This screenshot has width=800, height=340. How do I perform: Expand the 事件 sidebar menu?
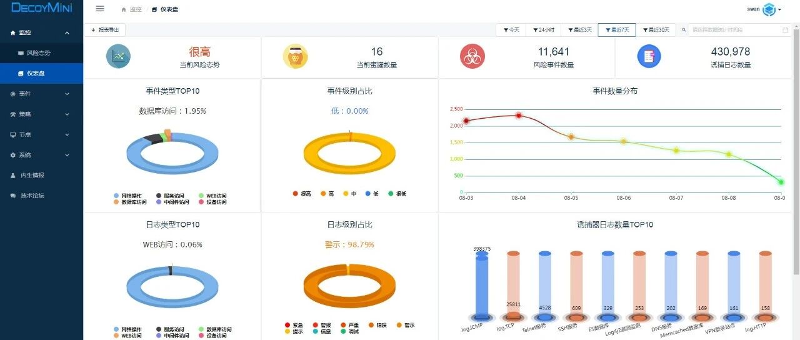pos(41,94)
